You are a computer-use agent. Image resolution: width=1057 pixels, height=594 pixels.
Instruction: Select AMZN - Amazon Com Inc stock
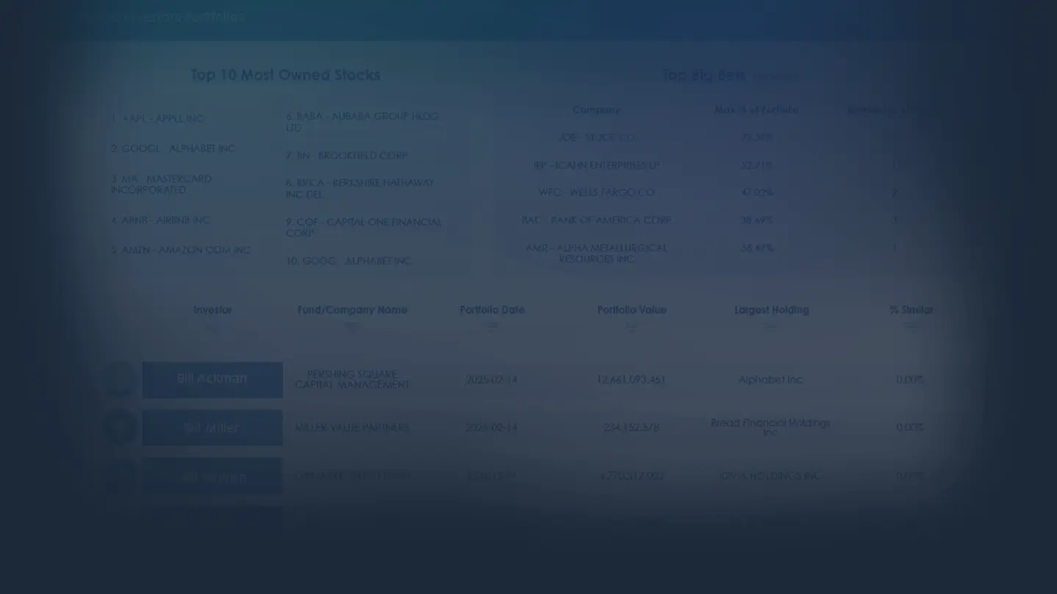click(x=181, y=250)
